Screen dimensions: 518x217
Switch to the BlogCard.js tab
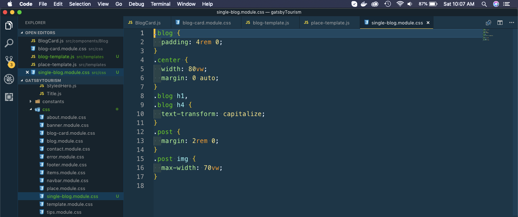pyautogui.click(x=147, y=23)
